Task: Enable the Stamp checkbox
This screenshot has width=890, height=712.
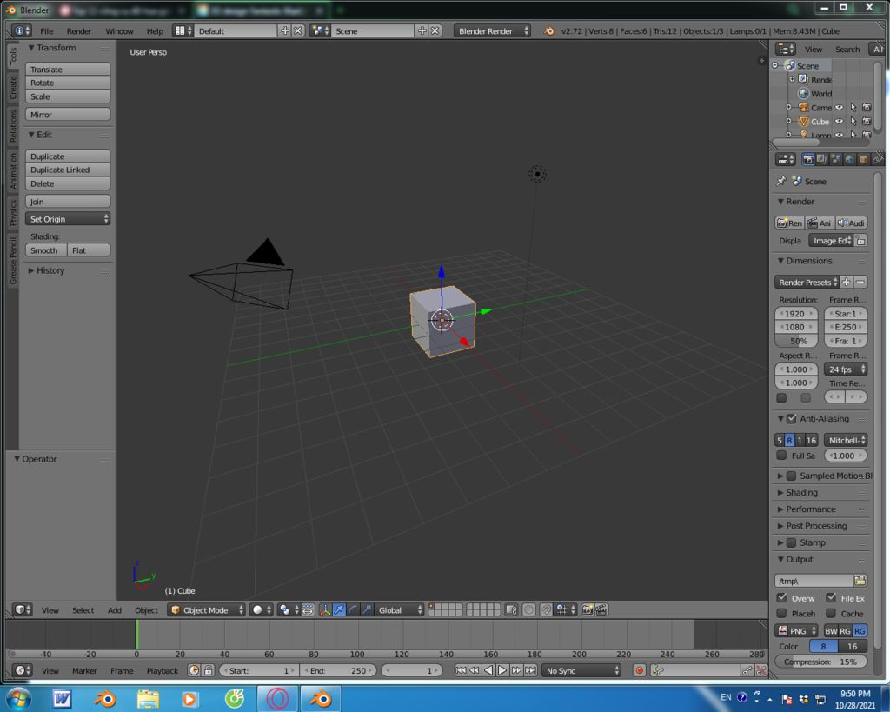Action: [x=791, y=542]
